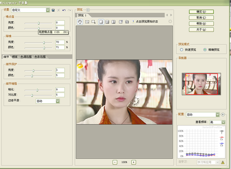The image size is (231, 169).
Task: Click 降噪 亮度 field showing 70
Action: coord(60,42)
